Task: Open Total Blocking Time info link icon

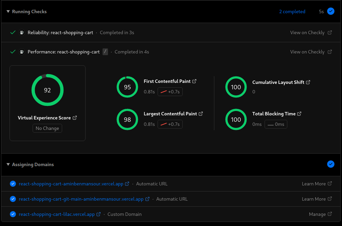Action: (299, 114)
